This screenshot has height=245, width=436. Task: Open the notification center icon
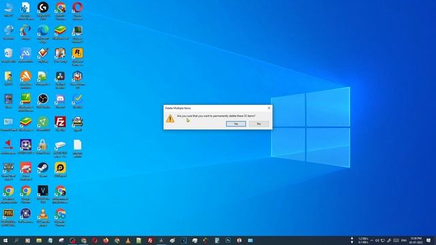point(429,240)
